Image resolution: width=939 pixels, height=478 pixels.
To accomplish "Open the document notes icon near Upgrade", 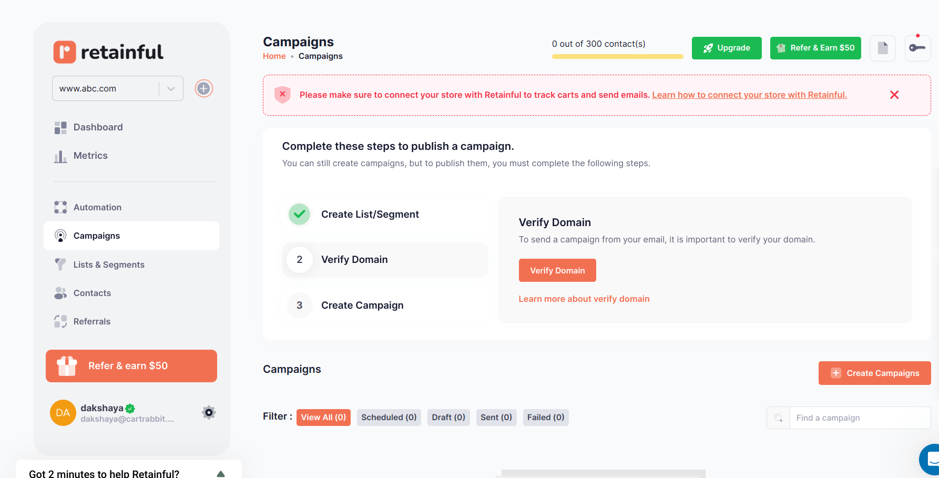I will point(883,48).
